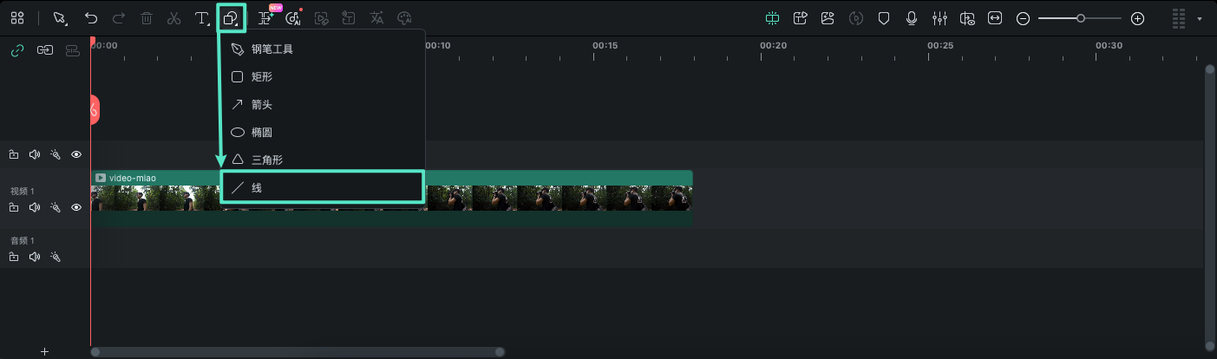Select the arrow pointer tool
1217x359 pixels.
(x=60, y=18)
